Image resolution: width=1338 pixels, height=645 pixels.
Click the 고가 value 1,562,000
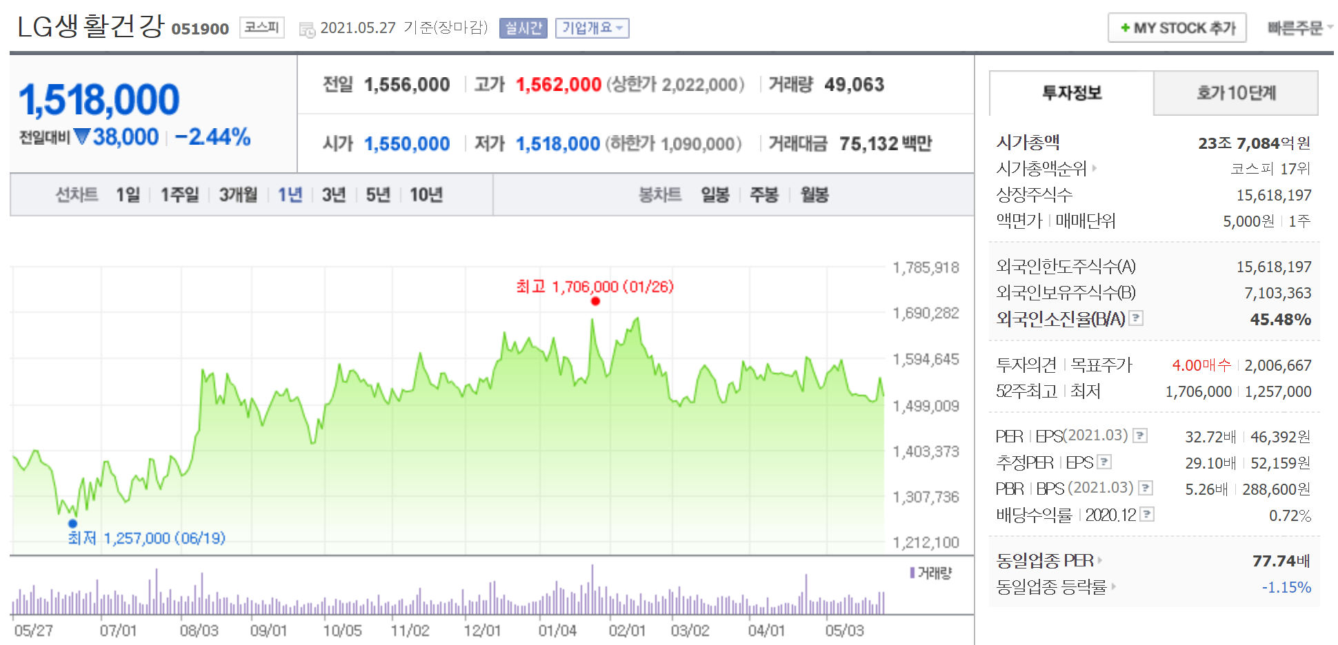pos(559,85)
